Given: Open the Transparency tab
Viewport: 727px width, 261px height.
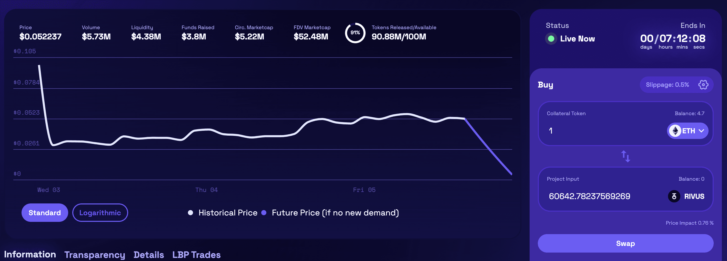Looking at the screenshot, I should pos(95,255).
